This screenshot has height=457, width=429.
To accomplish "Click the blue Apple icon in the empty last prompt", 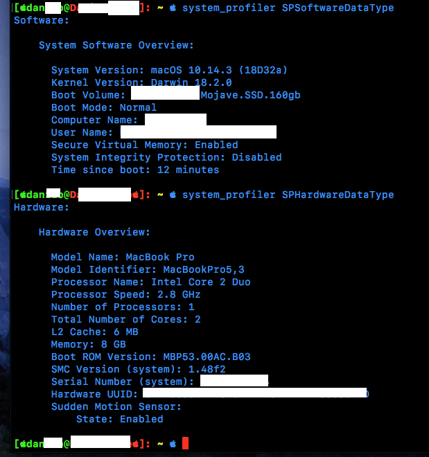I will click(173, 443).
